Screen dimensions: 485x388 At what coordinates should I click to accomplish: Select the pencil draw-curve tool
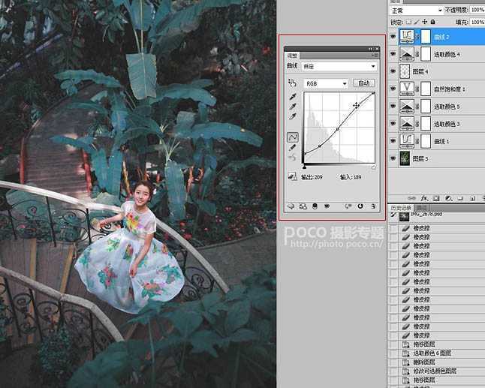tap(292, 148)
